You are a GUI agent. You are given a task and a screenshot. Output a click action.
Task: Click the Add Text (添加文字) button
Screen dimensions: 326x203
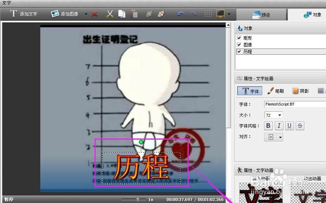24,14
